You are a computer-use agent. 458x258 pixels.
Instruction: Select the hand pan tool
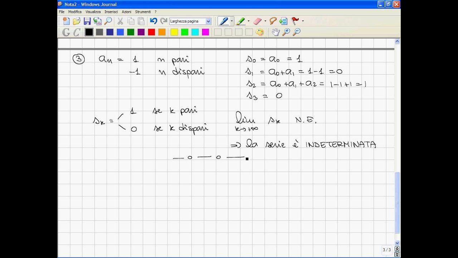276,32
